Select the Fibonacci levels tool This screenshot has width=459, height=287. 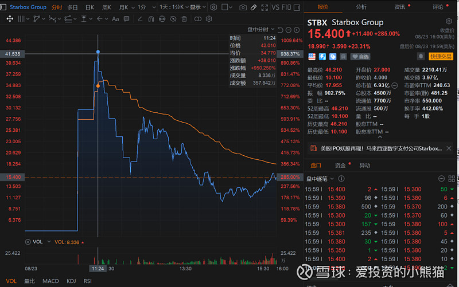pyautogui.click(x=68, y=19)
